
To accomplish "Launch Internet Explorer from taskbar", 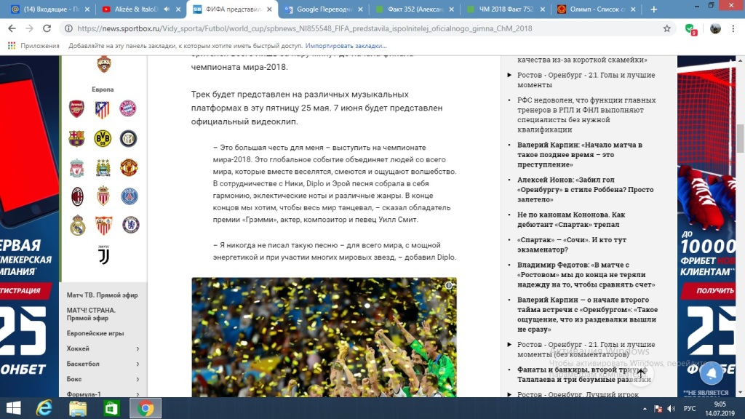I will [x=44, y=409].
